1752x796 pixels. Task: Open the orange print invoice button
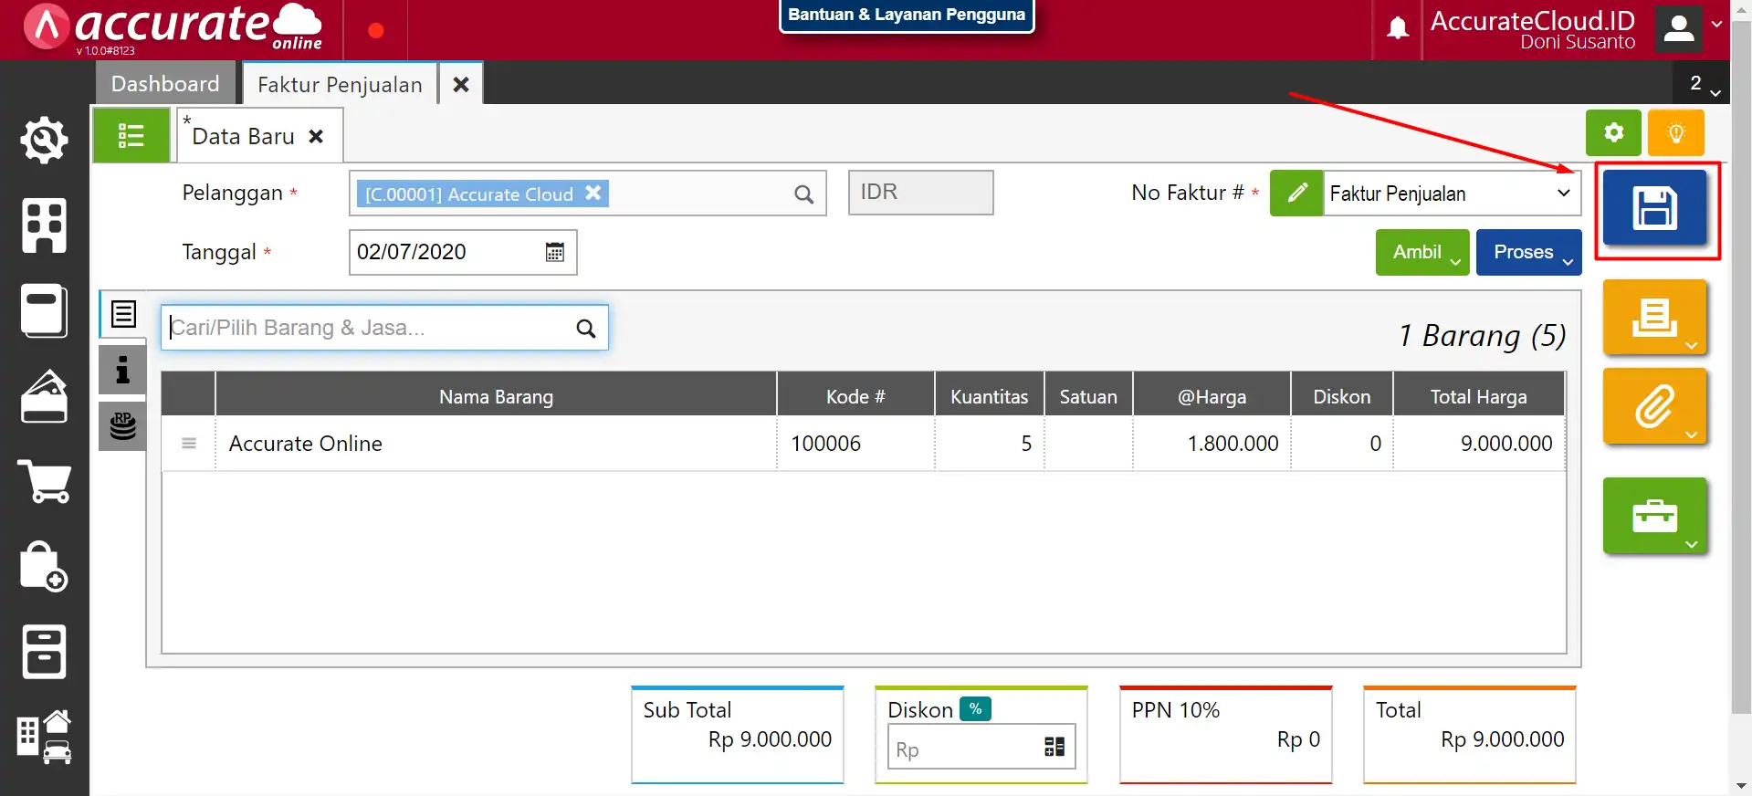click(x=1654, y=318)
